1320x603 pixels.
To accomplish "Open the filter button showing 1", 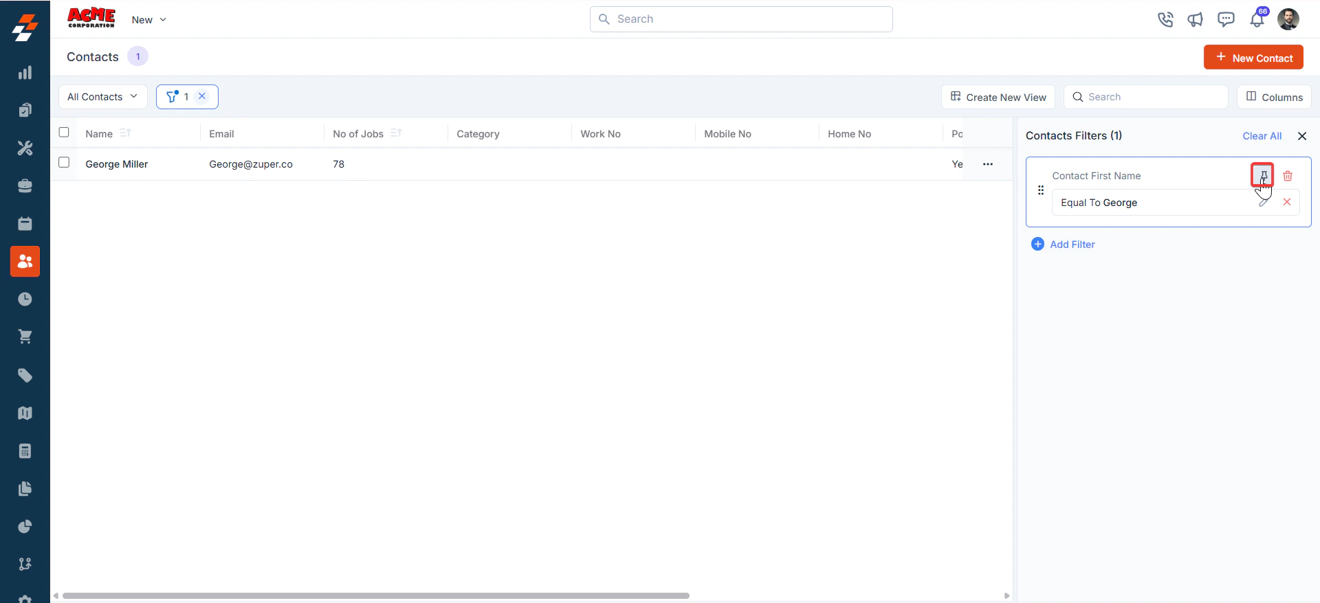I will [x=178, y=97].
